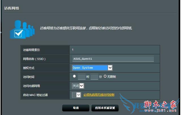The height and width of the screenshot is (115, 181).
Task: Click the hours (时) input box
Action: click(x=82, y=77)
